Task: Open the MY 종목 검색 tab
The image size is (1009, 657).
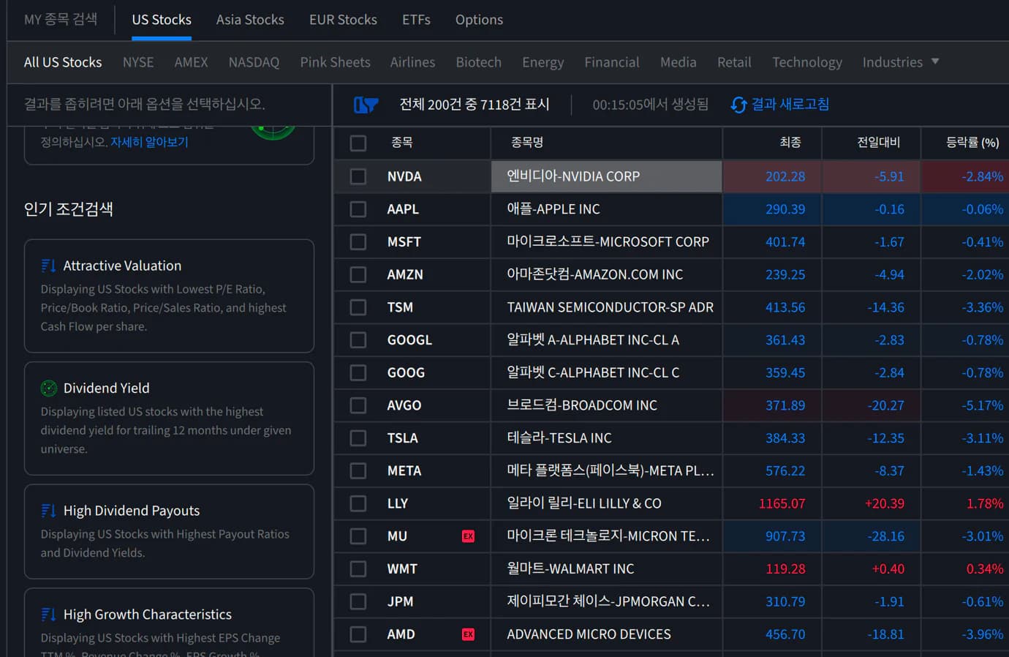Action: (x=61, y=20)
